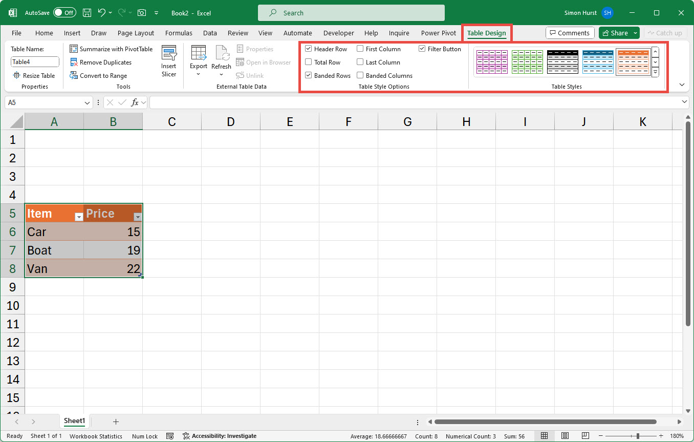The width and height of the screenshot is (694, 442).
Task: Click the Resize Table icon
Action: pyautogui.click(x=16, y=76)
